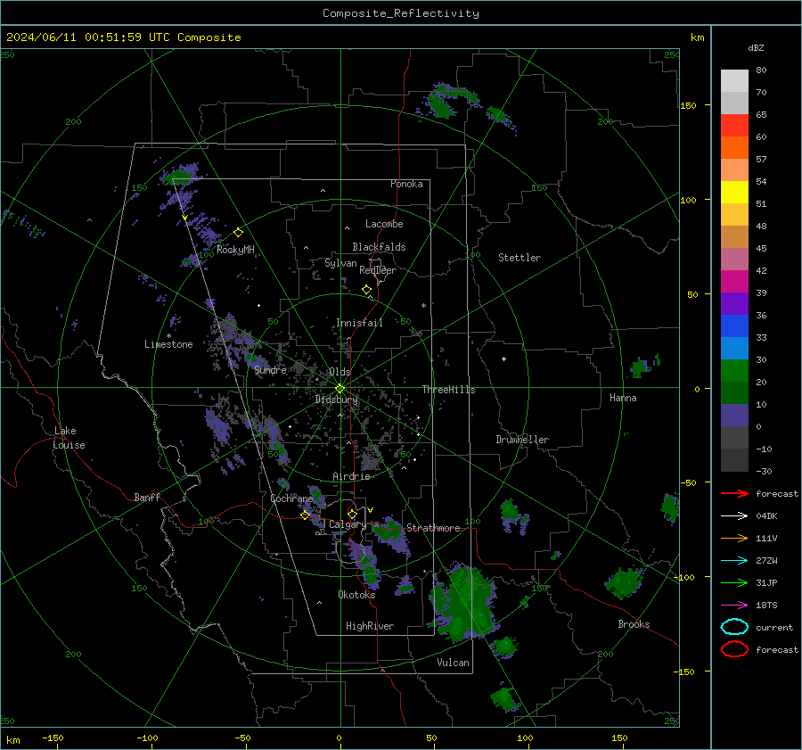Click the Vulcan city label
This screenshot has width=802, height=750.
[453, 663]
